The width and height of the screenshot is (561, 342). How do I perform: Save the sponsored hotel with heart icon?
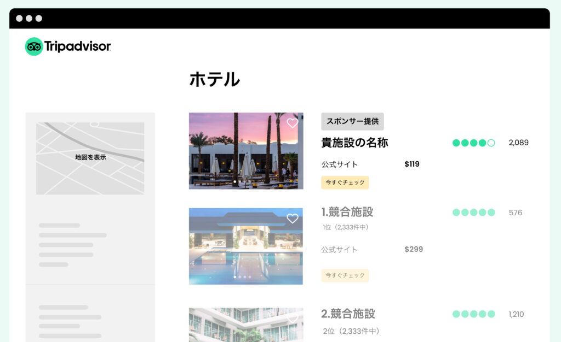[293, 123]
